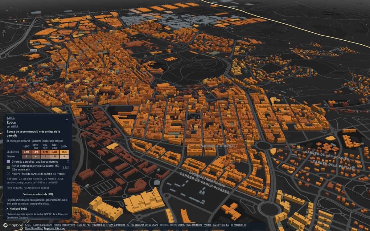
Task: Select the Diverses 1980-2006 swatch showing 15
Action: click(55, 156)
